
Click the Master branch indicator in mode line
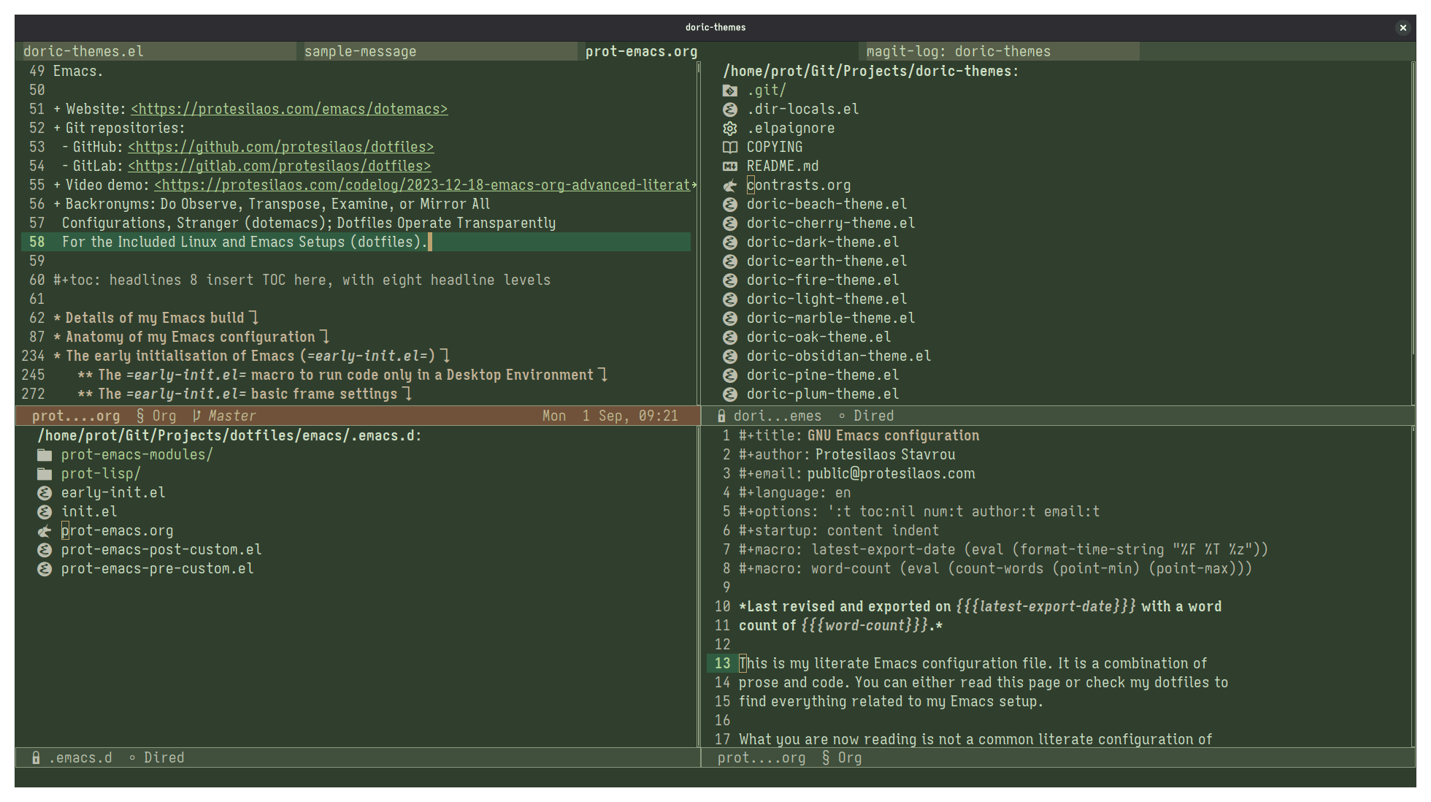click(232, 416)
